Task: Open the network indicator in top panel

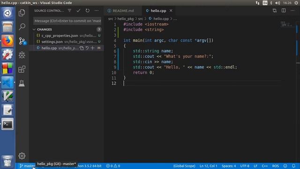Action: tap(257, 3)
